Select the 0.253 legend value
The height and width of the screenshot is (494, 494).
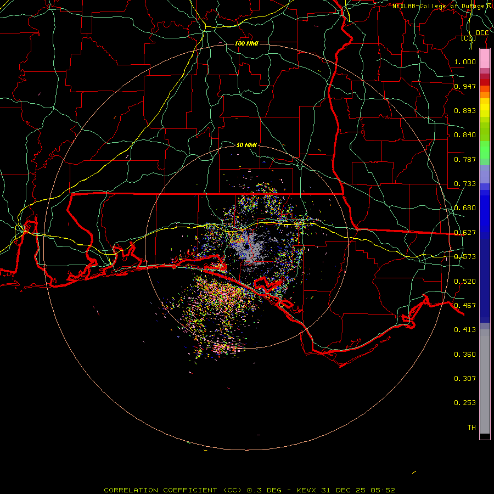[x=465, y=403]
